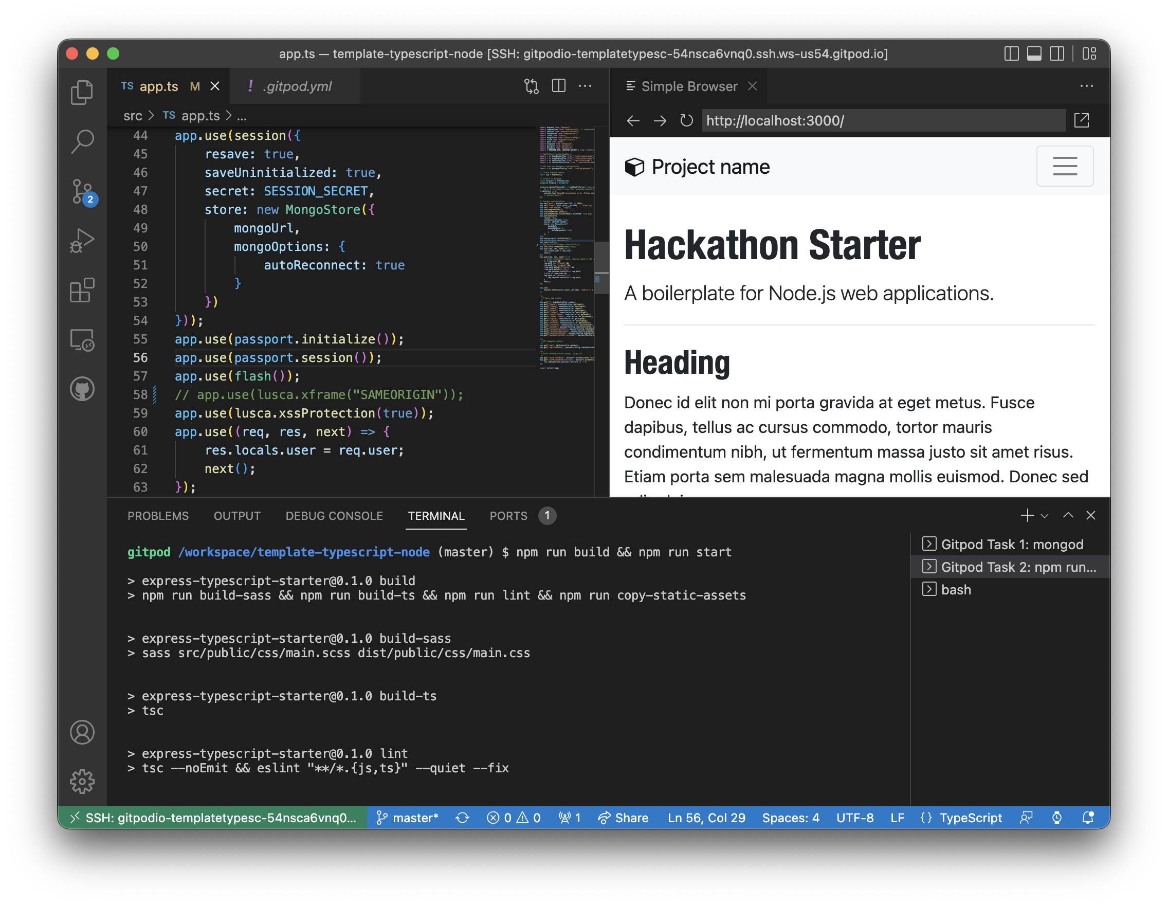Screen dimensions: 1168x905
Task: Toggle bottom panel visibility
Action: tap(1034, 53)
